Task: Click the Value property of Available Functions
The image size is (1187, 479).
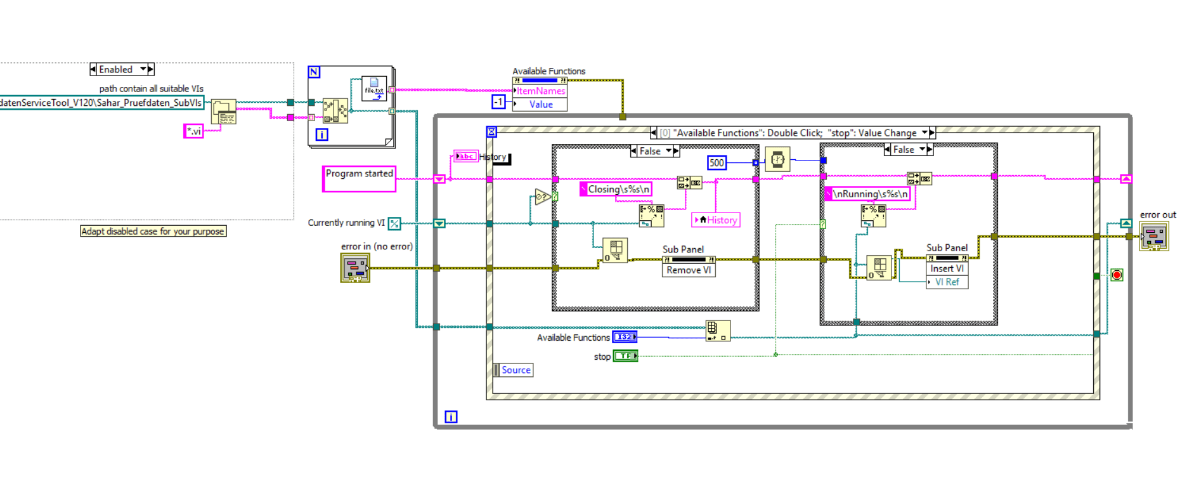Action: (x=540, y=104)
